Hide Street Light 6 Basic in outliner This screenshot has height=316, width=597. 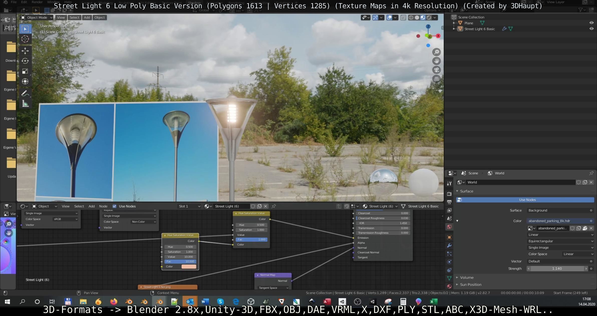[x=591, y=29]
